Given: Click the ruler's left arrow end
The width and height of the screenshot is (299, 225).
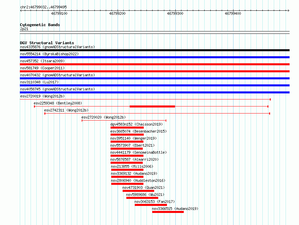Looking at the screenshot, I should pos(21,11).
